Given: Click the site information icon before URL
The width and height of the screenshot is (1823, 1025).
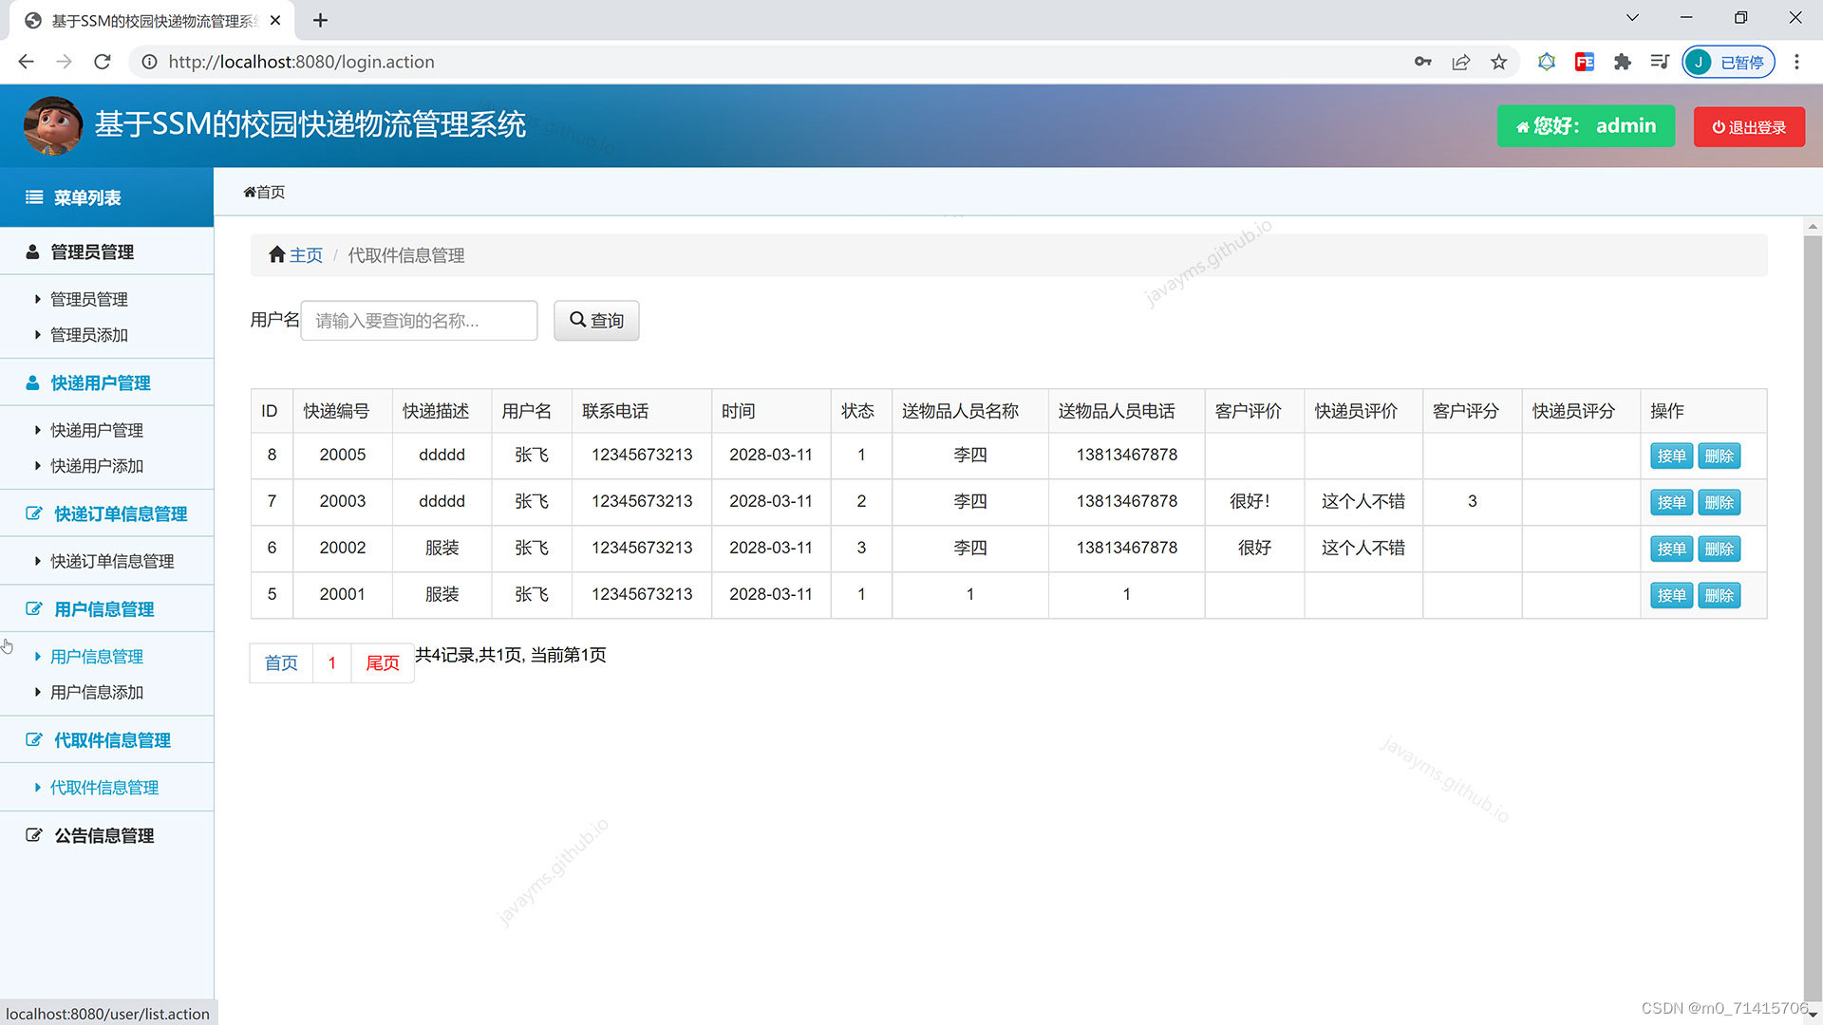Looking at the screenshot, I should [149, 62].
